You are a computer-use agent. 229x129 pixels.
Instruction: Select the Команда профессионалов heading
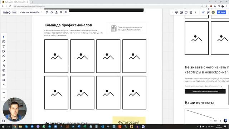(68, 25)
